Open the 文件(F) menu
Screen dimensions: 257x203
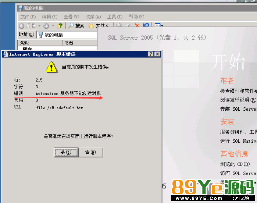coord(28,17)
